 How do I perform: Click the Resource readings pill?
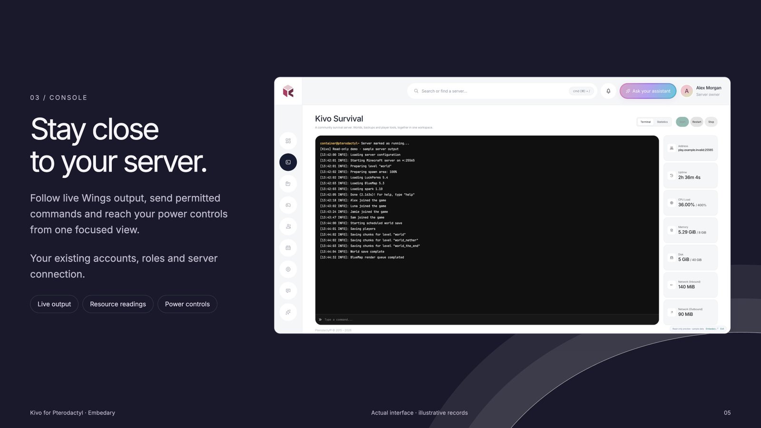coord(118,304)
